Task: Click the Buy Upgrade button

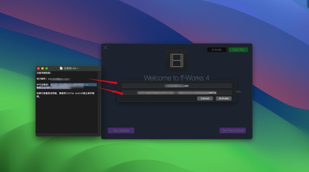Action: 121,130
